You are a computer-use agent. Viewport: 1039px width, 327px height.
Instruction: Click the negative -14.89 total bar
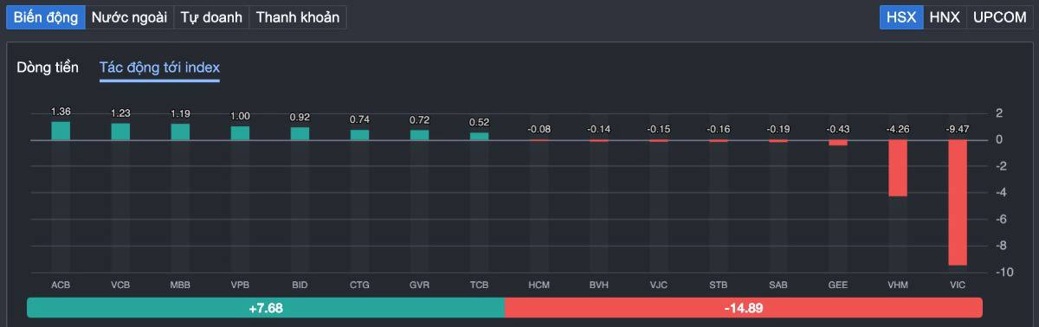tap(743, 308)
